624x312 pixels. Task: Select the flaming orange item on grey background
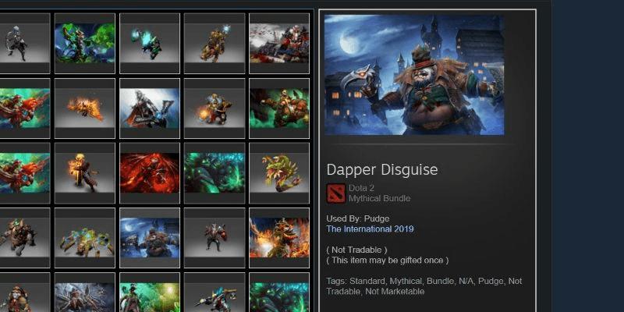point(85,108)
